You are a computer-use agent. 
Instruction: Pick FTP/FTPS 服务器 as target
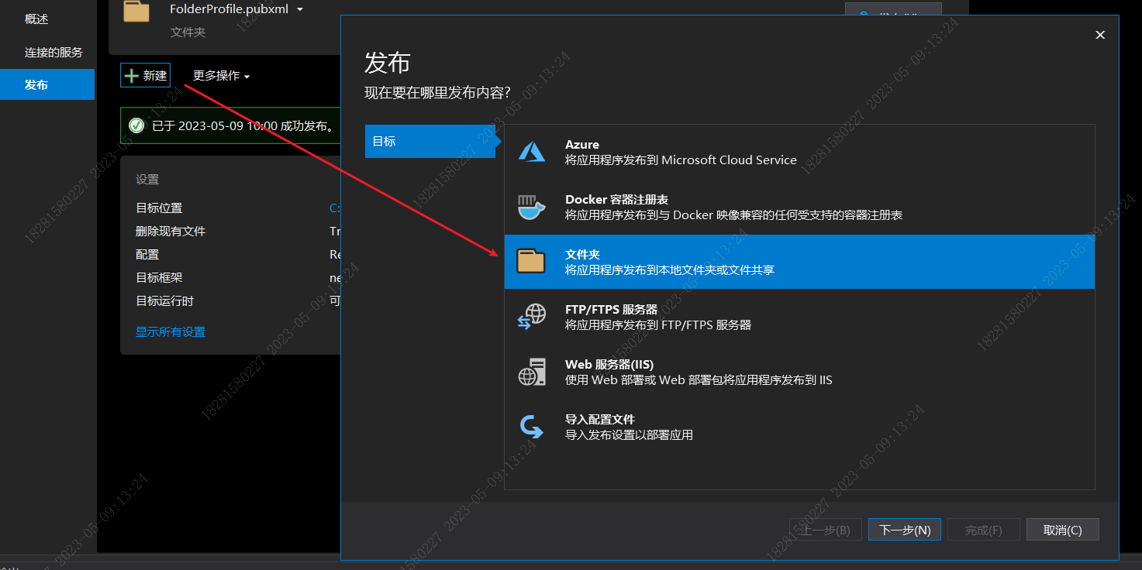799,317
